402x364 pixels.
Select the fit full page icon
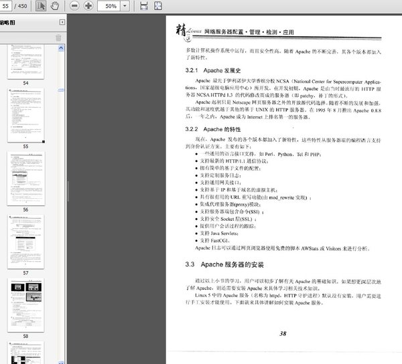click(158, 6)
